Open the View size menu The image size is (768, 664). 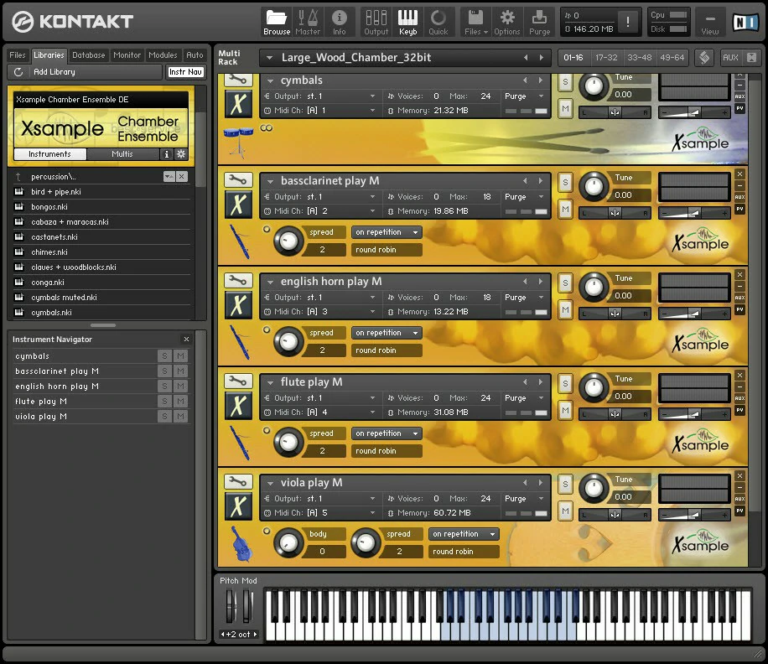pos(709,23)
